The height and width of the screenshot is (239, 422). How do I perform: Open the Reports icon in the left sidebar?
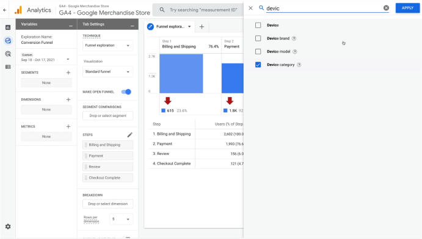pos(8,27)
